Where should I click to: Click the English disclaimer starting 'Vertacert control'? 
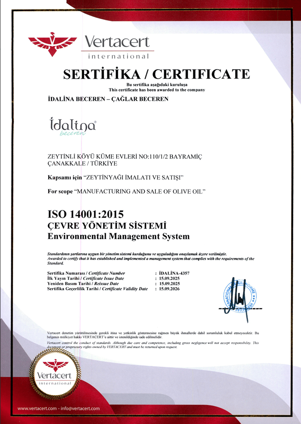pos(153,345)
